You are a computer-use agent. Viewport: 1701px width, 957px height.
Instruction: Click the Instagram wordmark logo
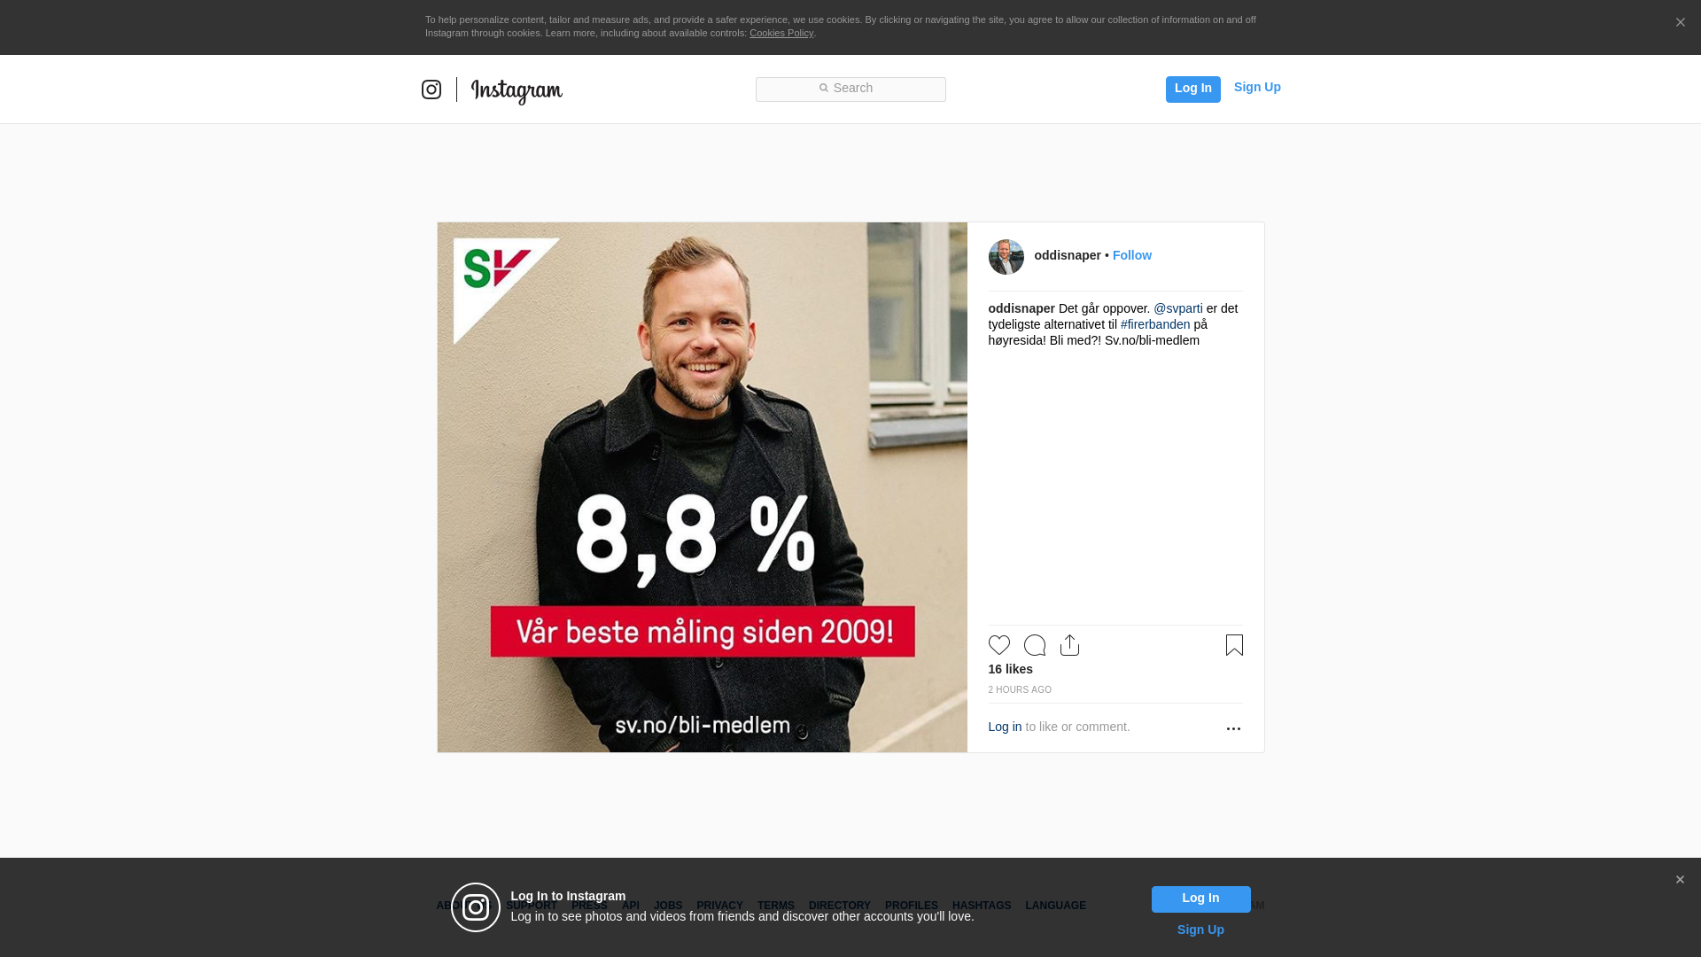coord(517,90)
